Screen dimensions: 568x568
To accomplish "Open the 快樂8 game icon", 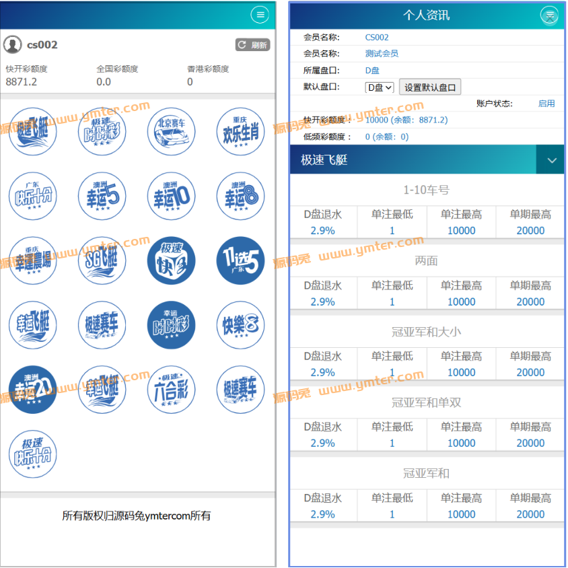I will click(240, 325).
